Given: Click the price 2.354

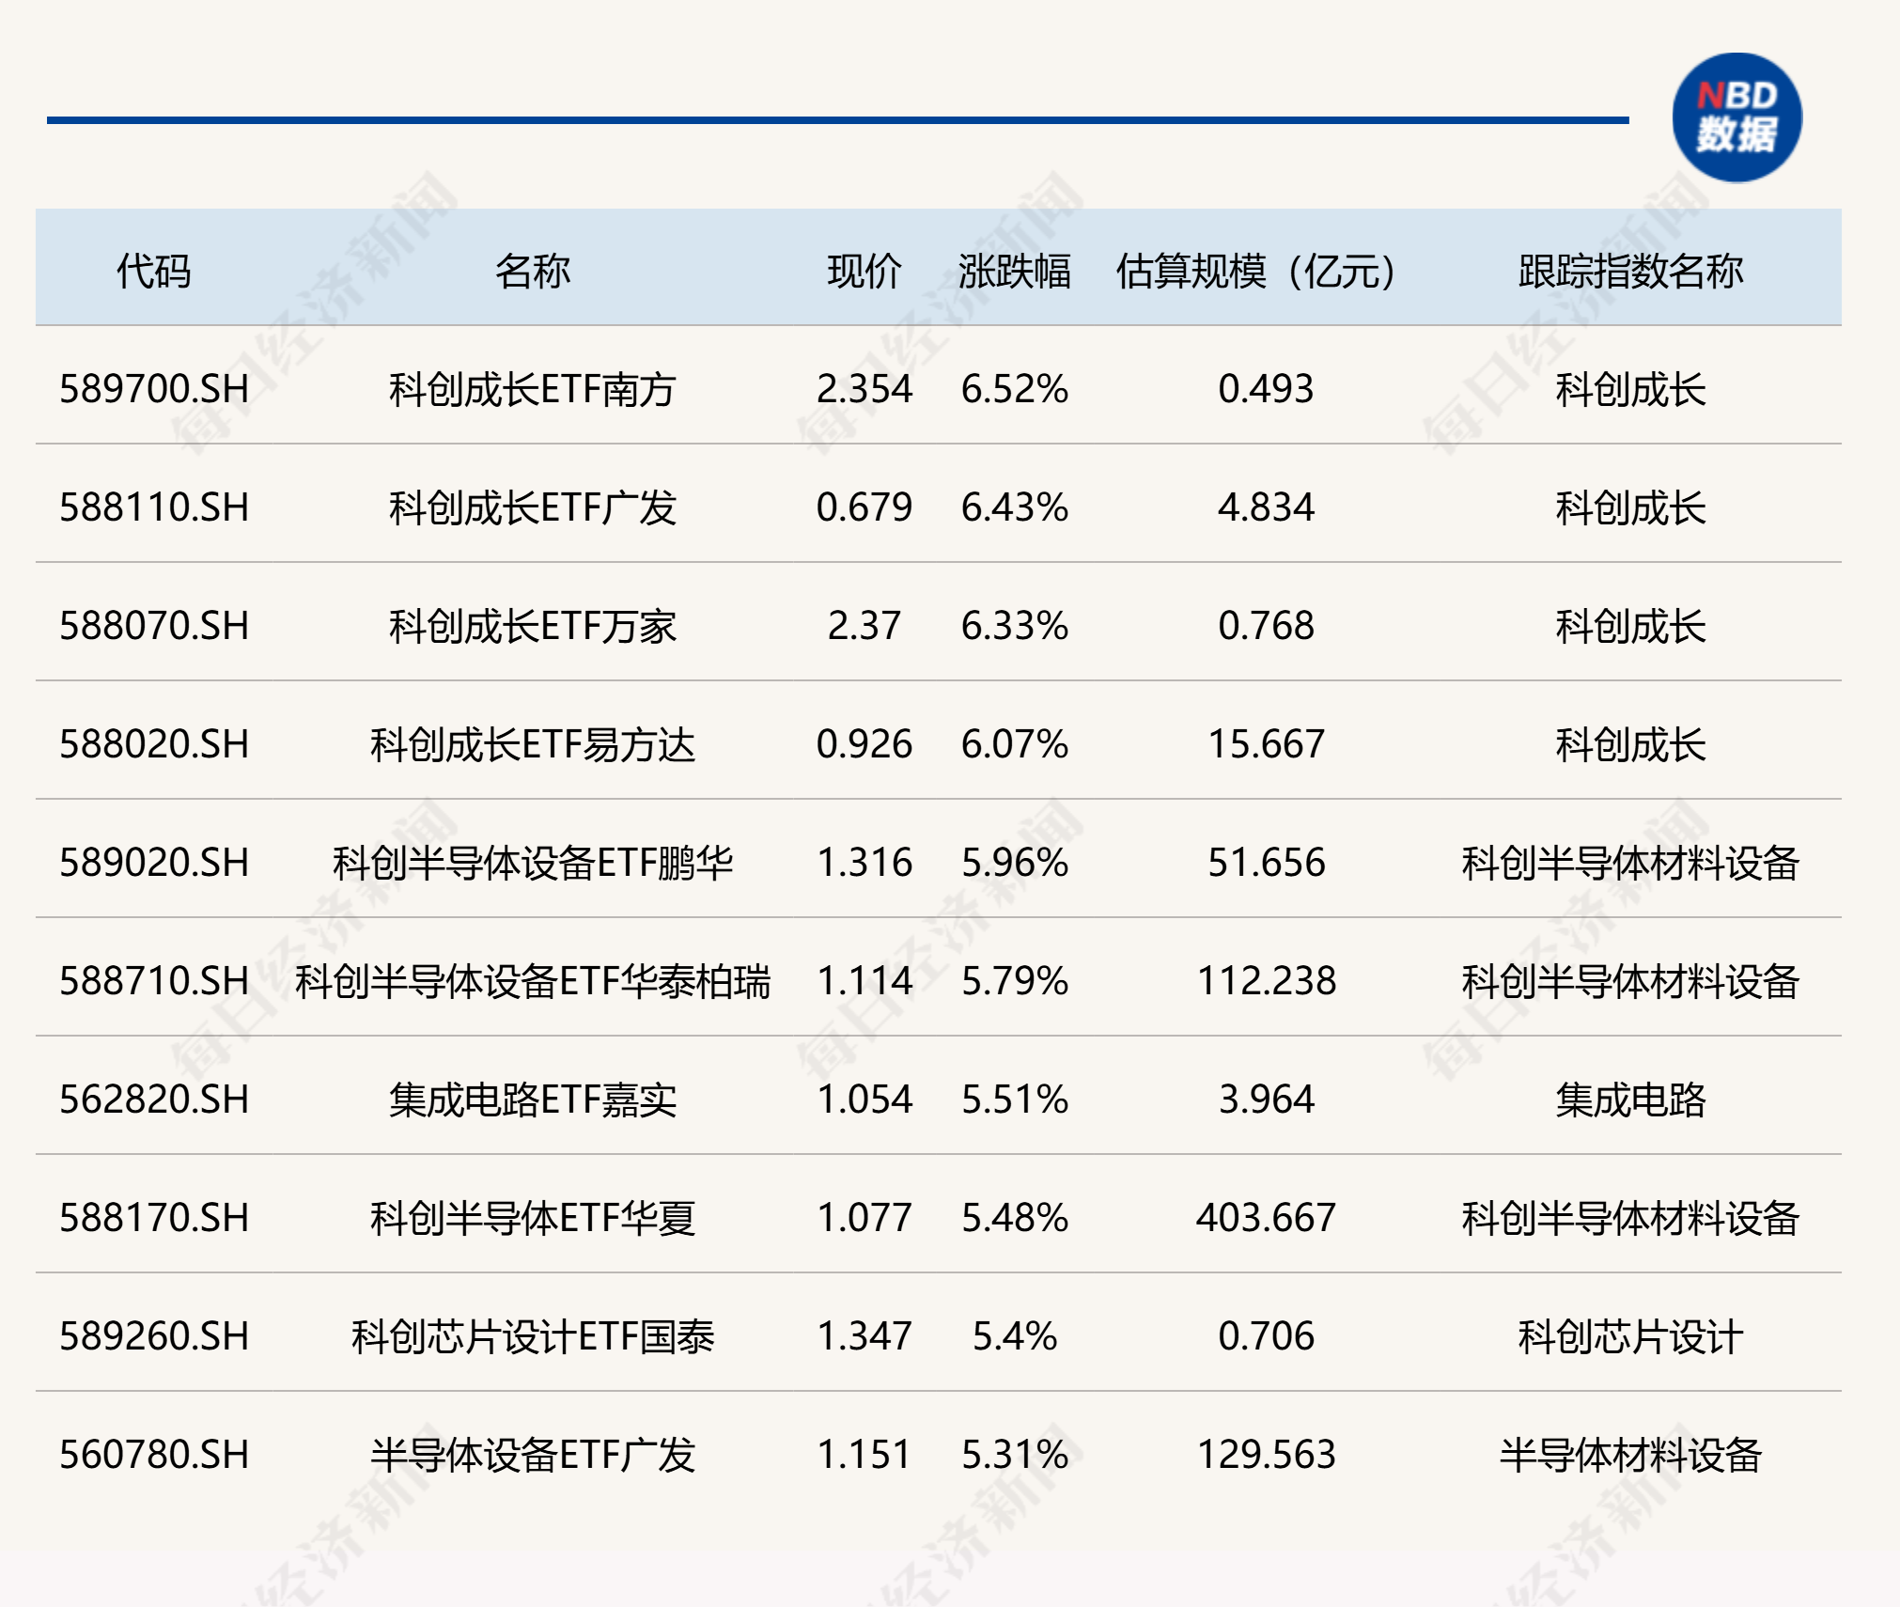Looking at the screenshot, I should (864, 389).
